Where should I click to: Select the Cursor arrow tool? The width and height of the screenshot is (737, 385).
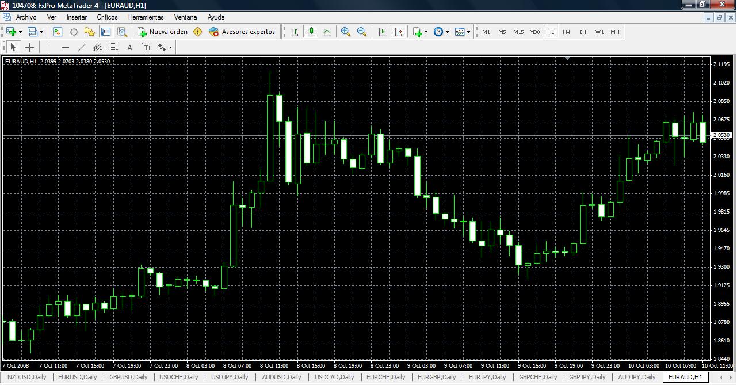pyautogui.click(x=13, y=47)
